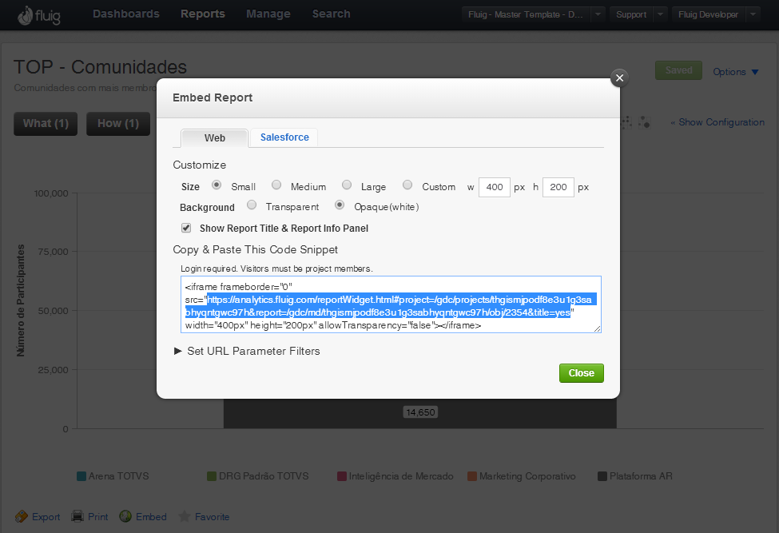Screen dimensions: 779x533
Task: Click the Embed globe icon
Action: click(x=125, y=516)
